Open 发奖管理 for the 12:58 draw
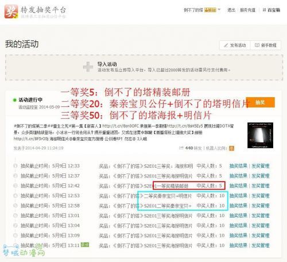287x262 pixels. (261, 206)
